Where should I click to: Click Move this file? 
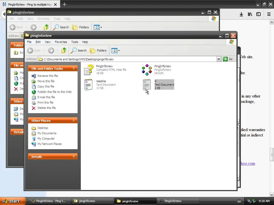tap(46, 81)
